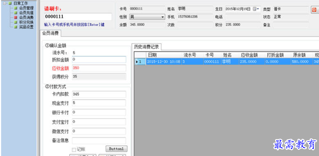Click the 微信支付 input field
The height and width of the screenshot is (156, 319).
99,131
